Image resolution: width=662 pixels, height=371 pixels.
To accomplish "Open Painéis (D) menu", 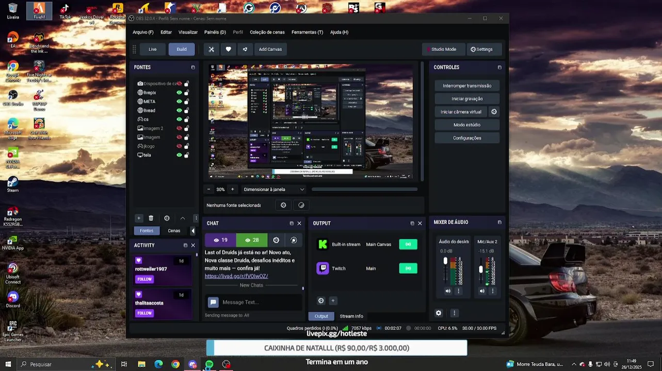I will (215, 32).
